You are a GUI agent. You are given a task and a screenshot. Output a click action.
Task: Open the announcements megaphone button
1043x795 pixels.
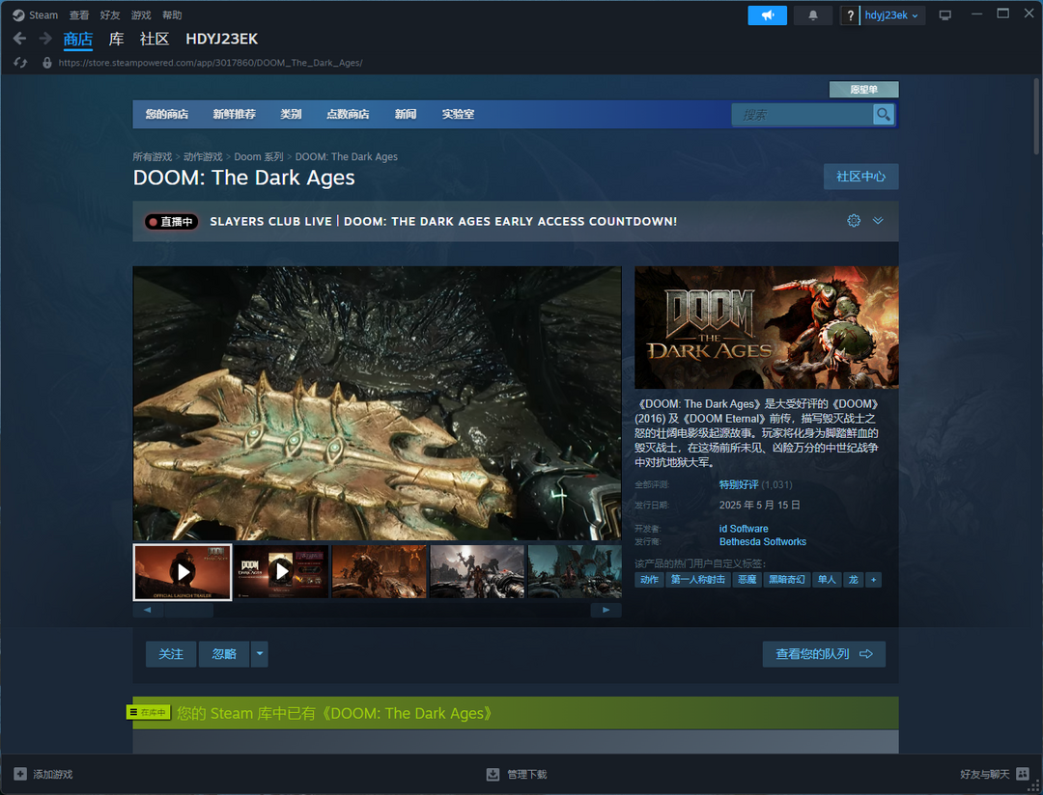click(x=768, y=15)
